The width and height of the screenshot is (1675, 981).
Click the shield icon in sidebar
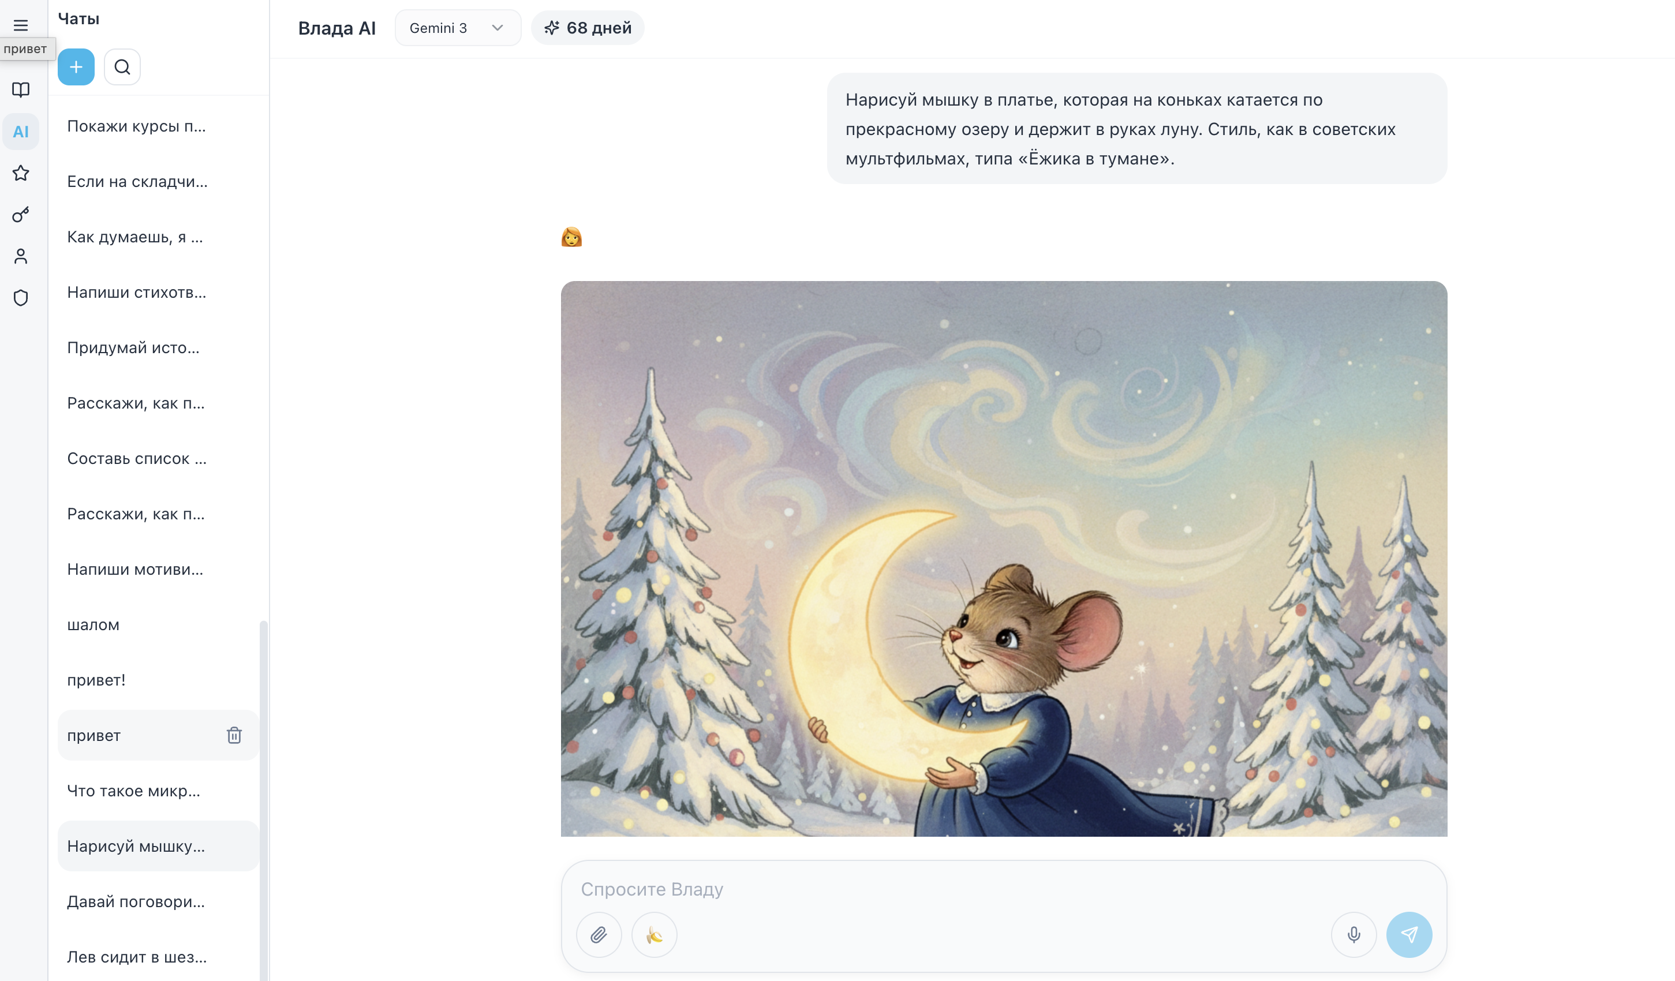tap(21, 298)
